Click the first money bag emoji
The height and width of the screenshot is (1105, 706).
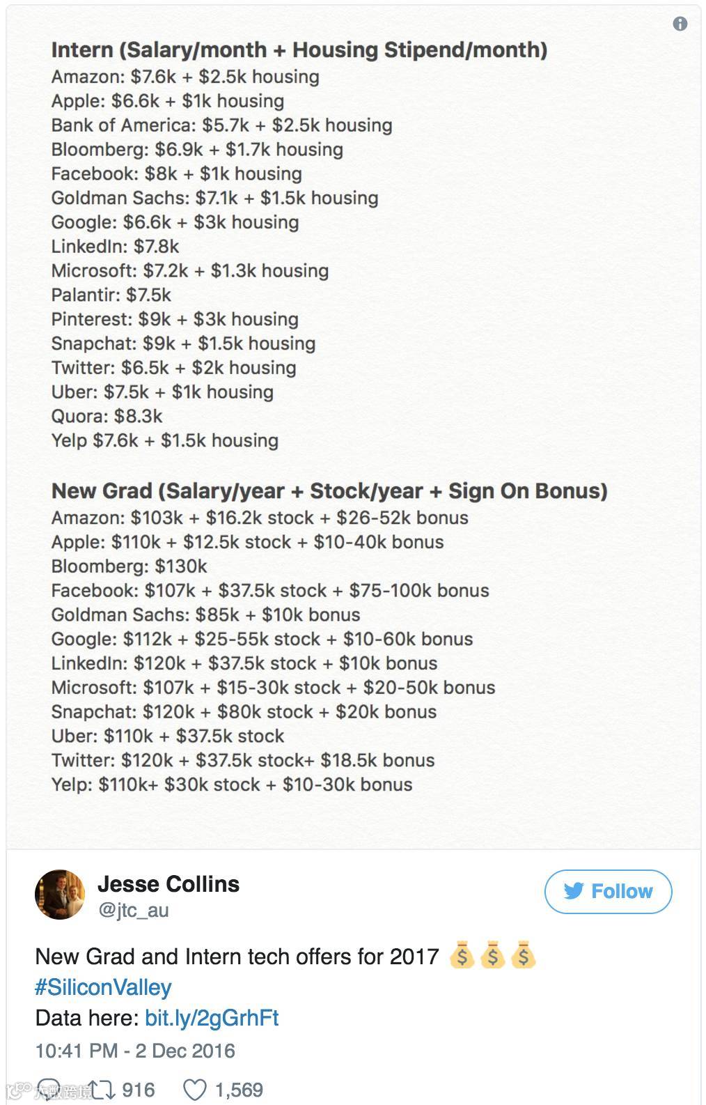click(462, 955)
